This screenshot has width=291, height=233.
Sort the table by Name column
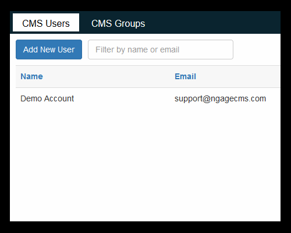(x=31, y=76)
